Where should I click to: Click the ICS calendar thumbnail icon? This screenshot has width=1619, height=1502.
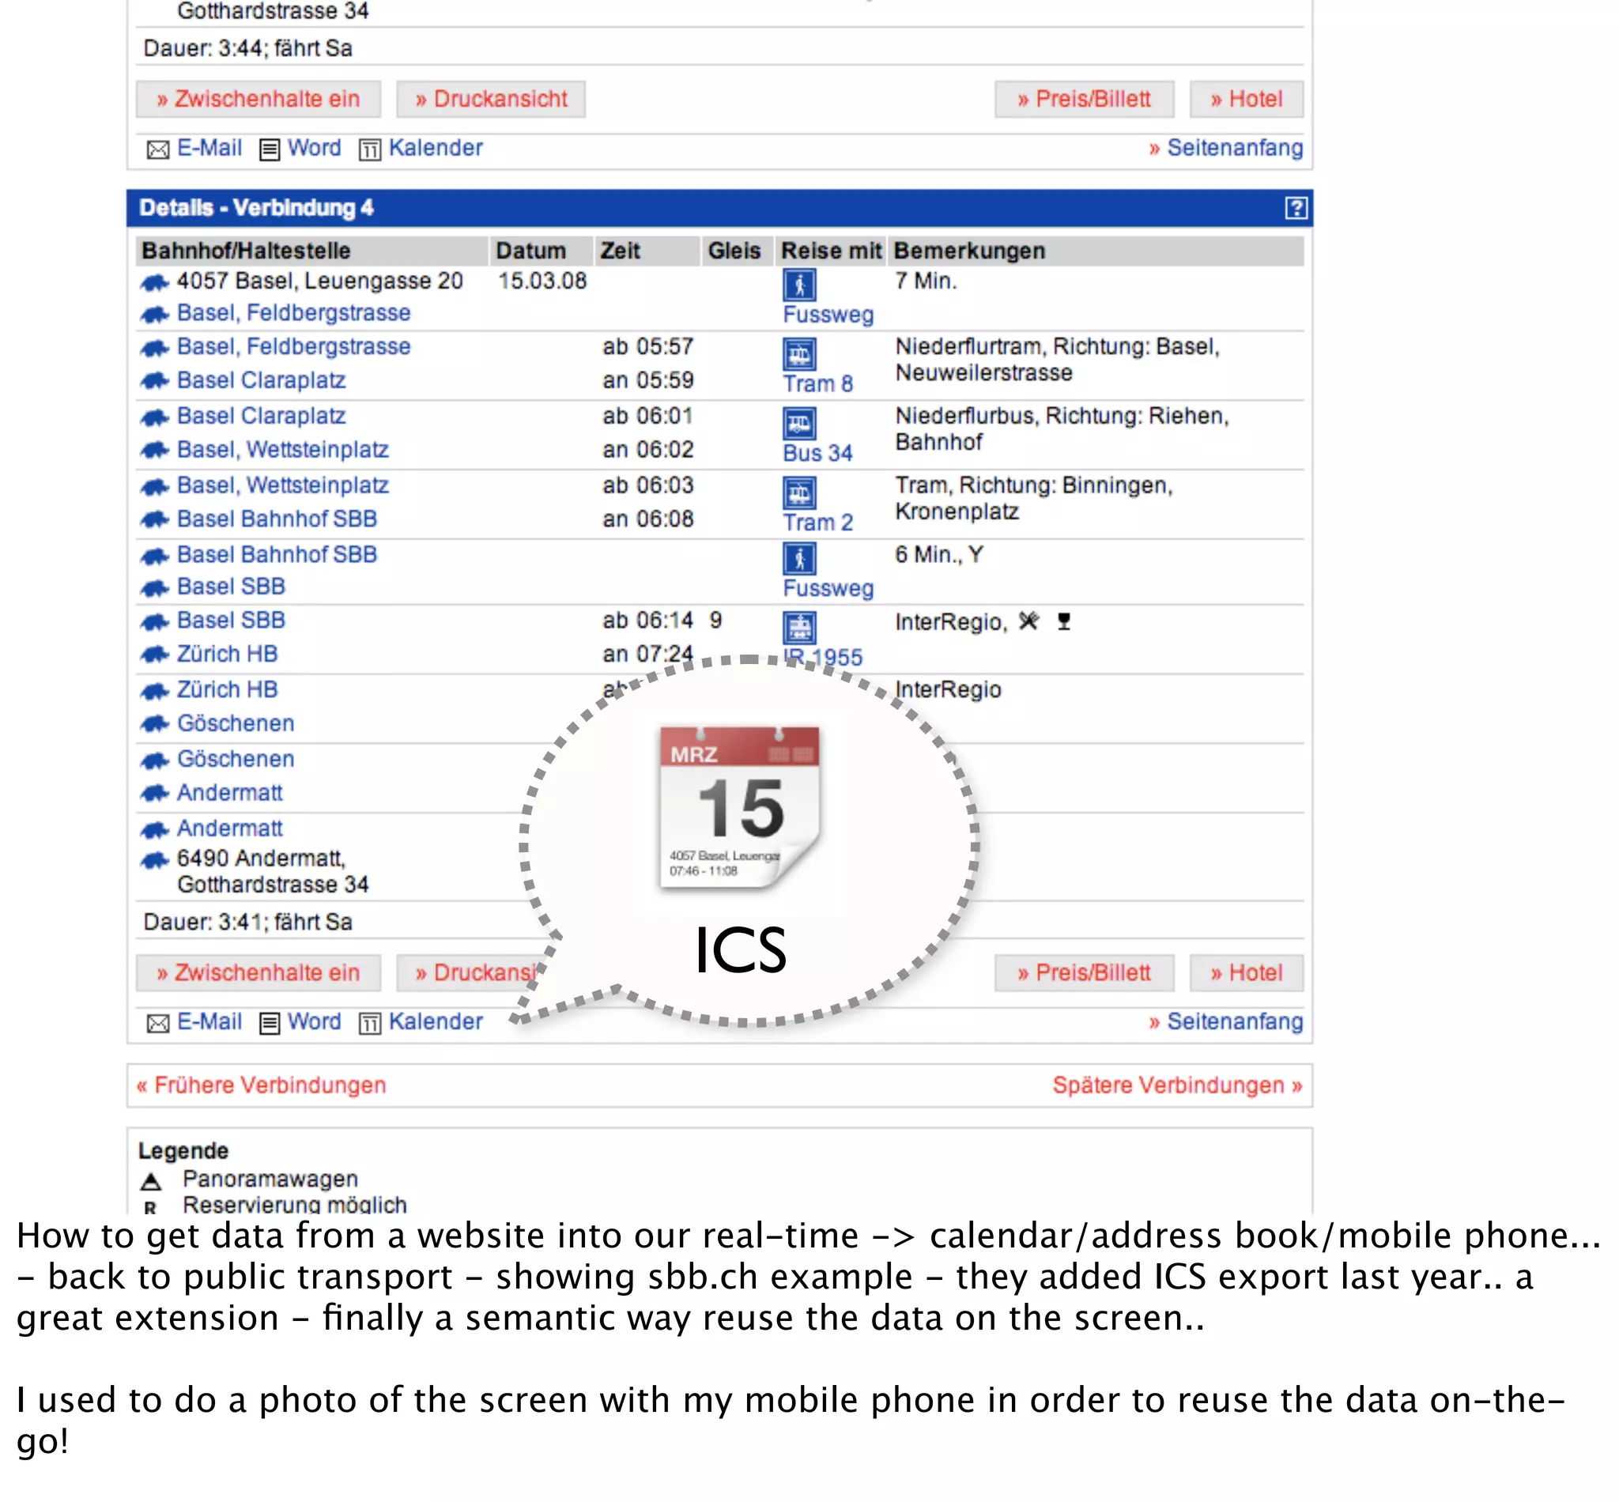(740, 808)
